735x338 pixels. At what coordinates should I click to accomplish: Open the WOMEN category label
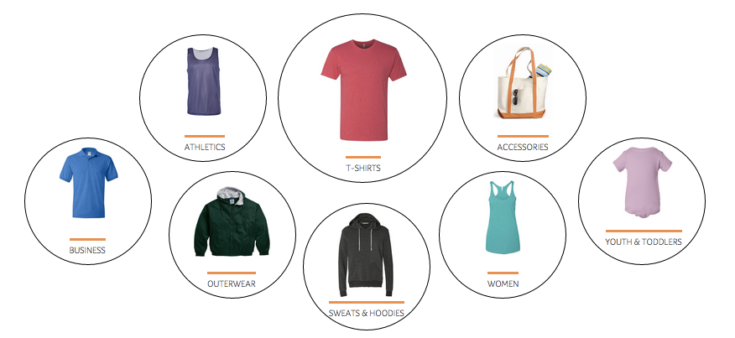503,283
